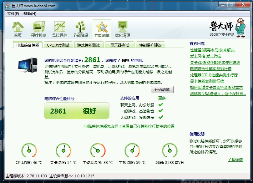Open 电脑整体性能怎么样 ranking link
253x183 pixels.
(129, 126)
